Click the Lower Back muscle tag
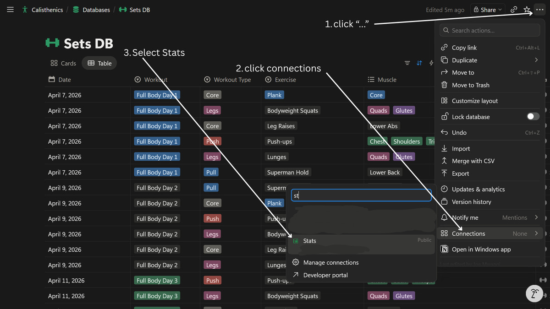Viewport: 550px width, 309px height. pyautogui.click(x=385, y=173)
